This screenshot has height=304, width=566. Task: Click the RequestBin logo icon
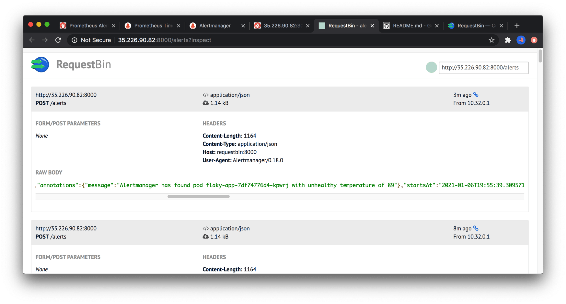pyautogui.click(x=40, y=65)
